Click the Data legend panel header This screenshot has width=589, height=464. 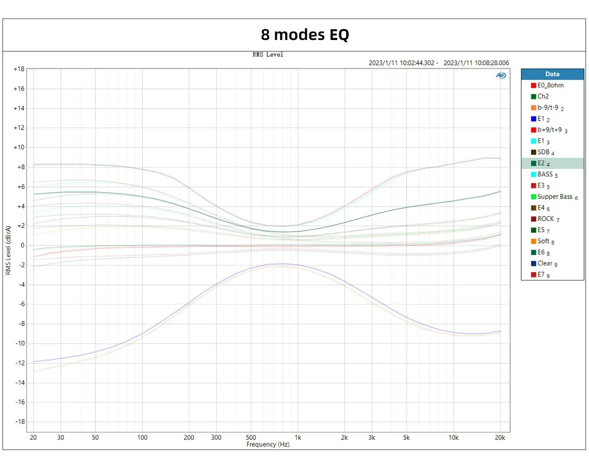[553, 74]
